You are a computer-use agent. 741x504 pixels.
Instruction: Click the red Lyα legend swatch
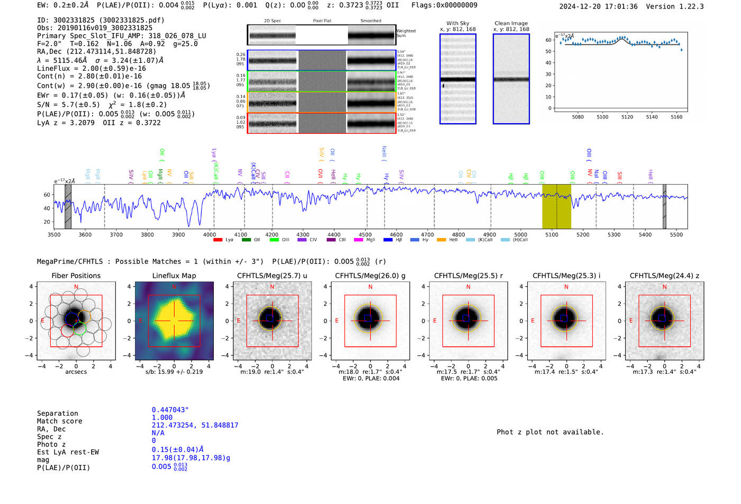coord(218,240)
